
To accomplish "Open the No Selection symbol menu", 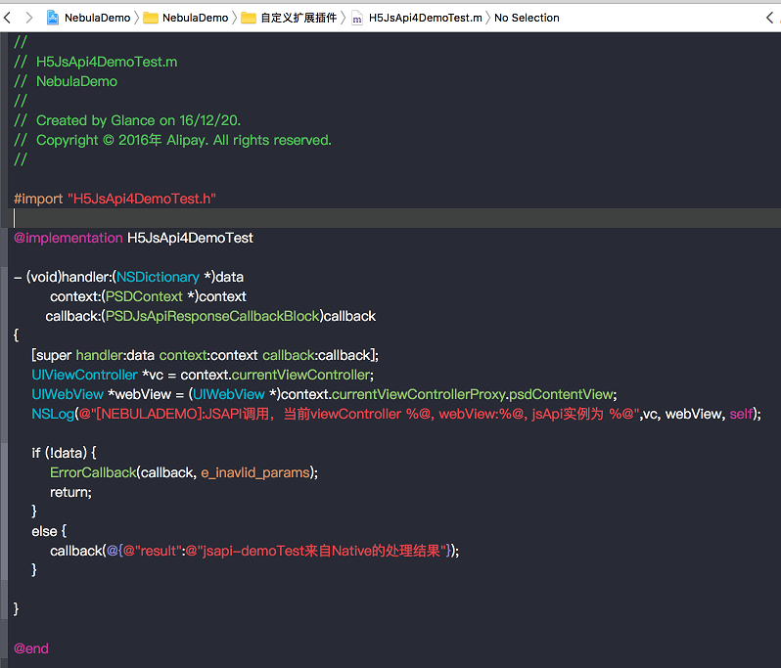I will pyautogui.click(x=527, y=18).
